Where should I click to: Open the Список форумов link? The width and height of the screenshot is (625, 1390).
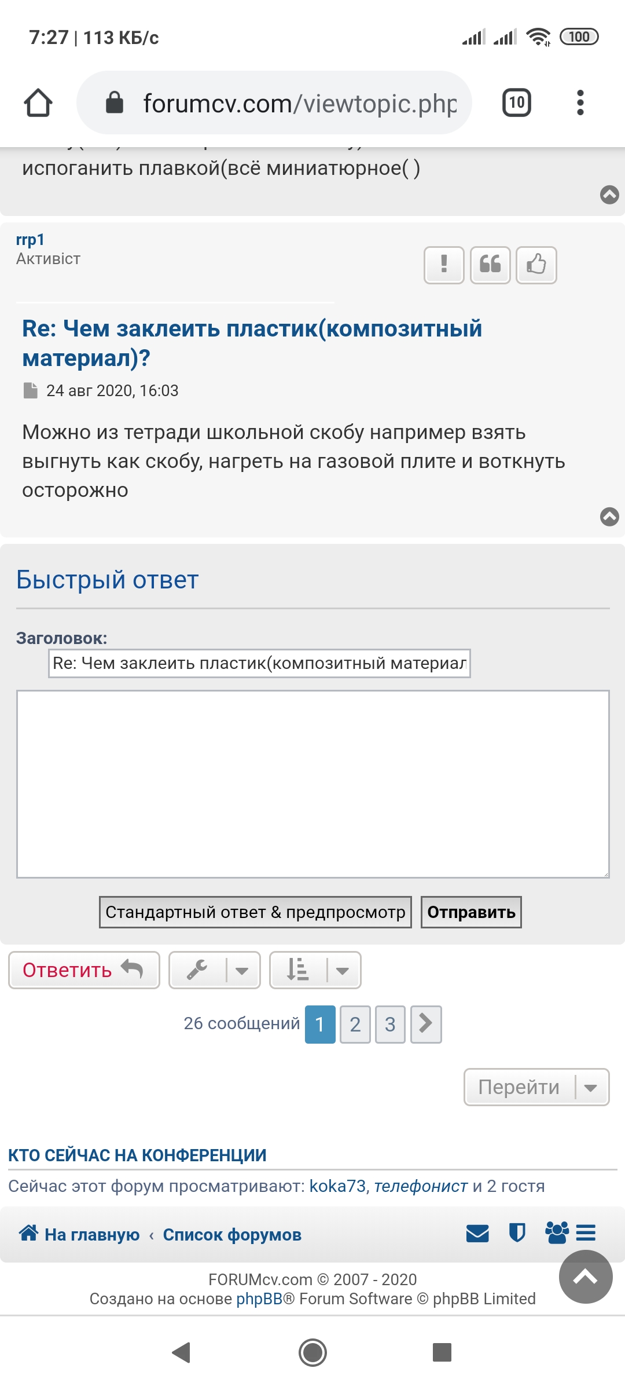point(232,1235)
